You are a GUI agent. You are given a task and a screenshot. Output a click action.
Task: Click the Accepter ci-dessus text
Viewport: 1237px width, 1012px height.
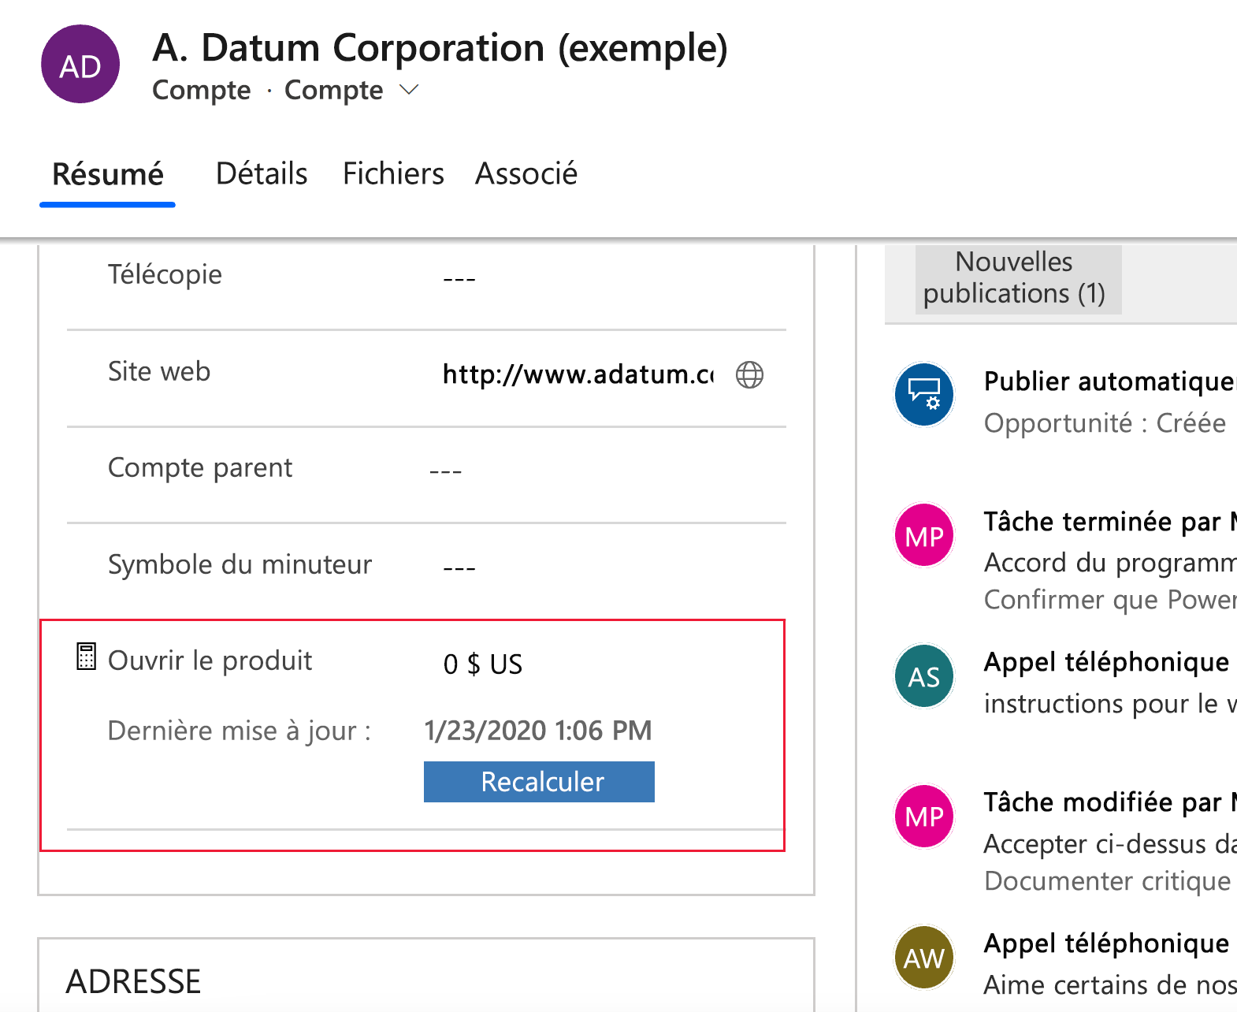[1110, 844]
